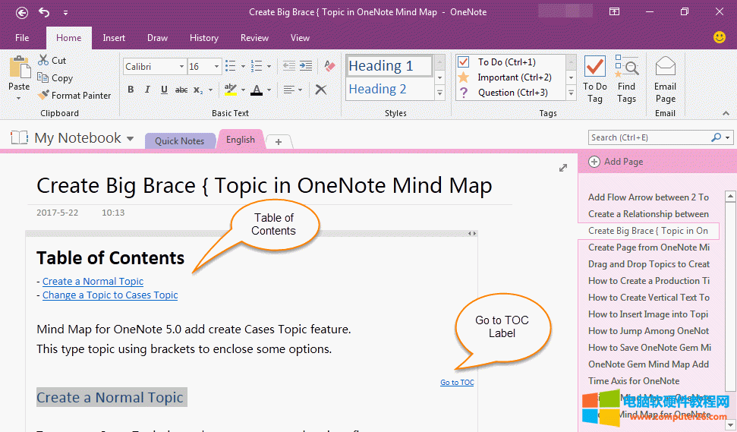Follow the 'Create a Normal Topic' link
Screen dimensions: 737x432
point(93,281)
